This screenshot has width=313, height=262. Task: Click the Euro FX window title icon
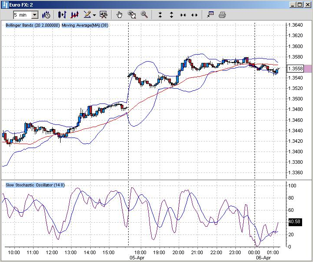point(5,5)
